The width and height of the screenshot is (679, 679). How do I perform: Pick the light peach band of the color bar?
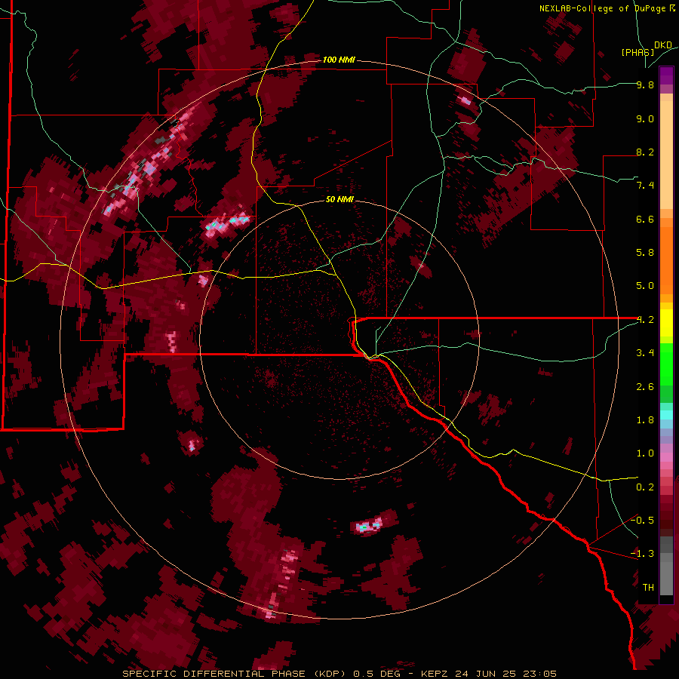click(x=666, y=156)
